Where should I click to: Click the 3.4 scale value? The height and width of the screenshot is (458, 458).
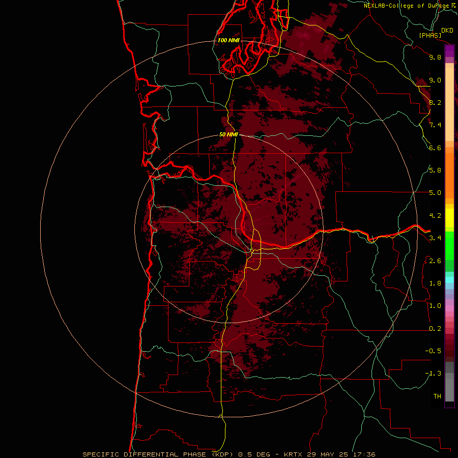coord(435,238)
